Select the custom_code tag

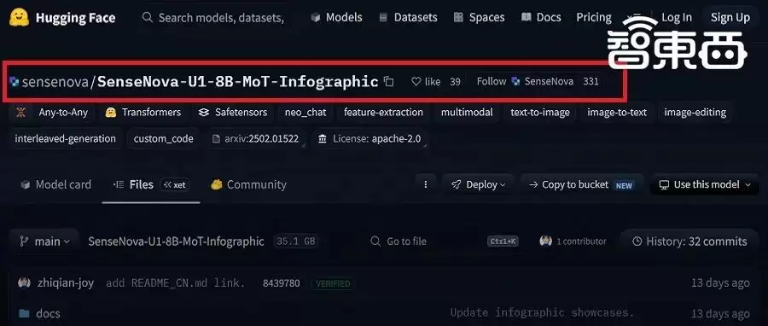164,138
